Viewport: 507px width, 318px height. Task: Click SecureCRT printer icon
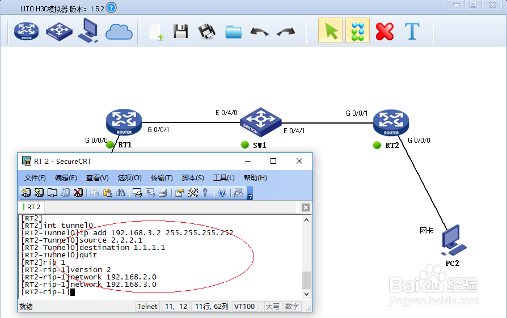pos(163,193)
